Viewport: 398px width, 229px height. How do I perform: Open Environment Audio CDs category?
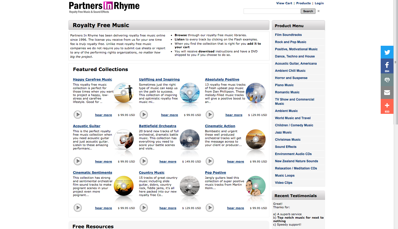pyautogui.click(x=293, y=154)
